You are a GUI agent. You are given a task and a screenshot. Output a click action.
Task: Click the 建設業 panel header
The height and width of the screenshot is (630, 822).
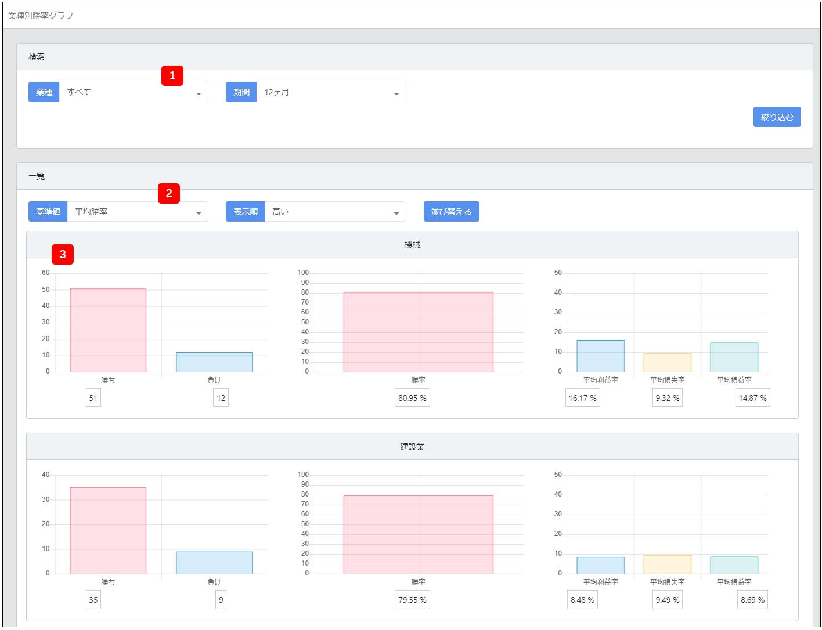[x=412, y=447]
